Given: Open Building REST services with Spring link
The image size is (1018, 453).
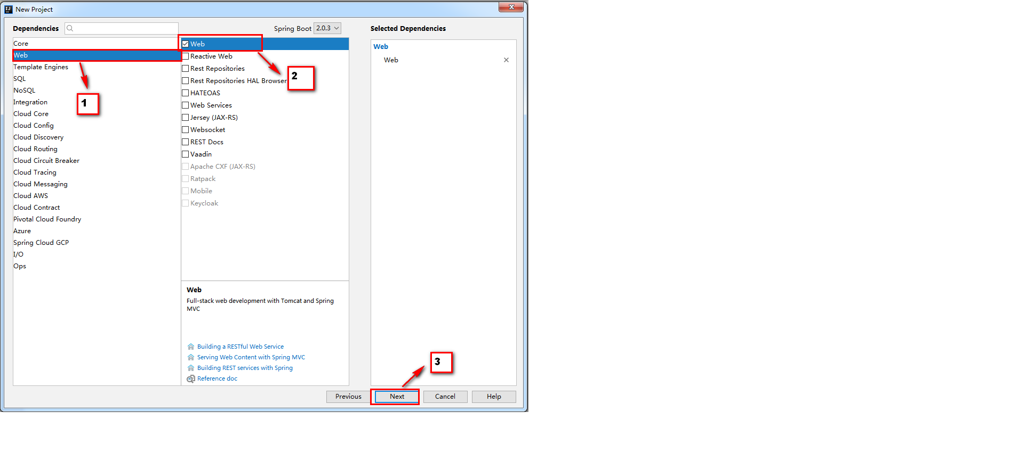Looking at the screenshot, I should 245,368.
